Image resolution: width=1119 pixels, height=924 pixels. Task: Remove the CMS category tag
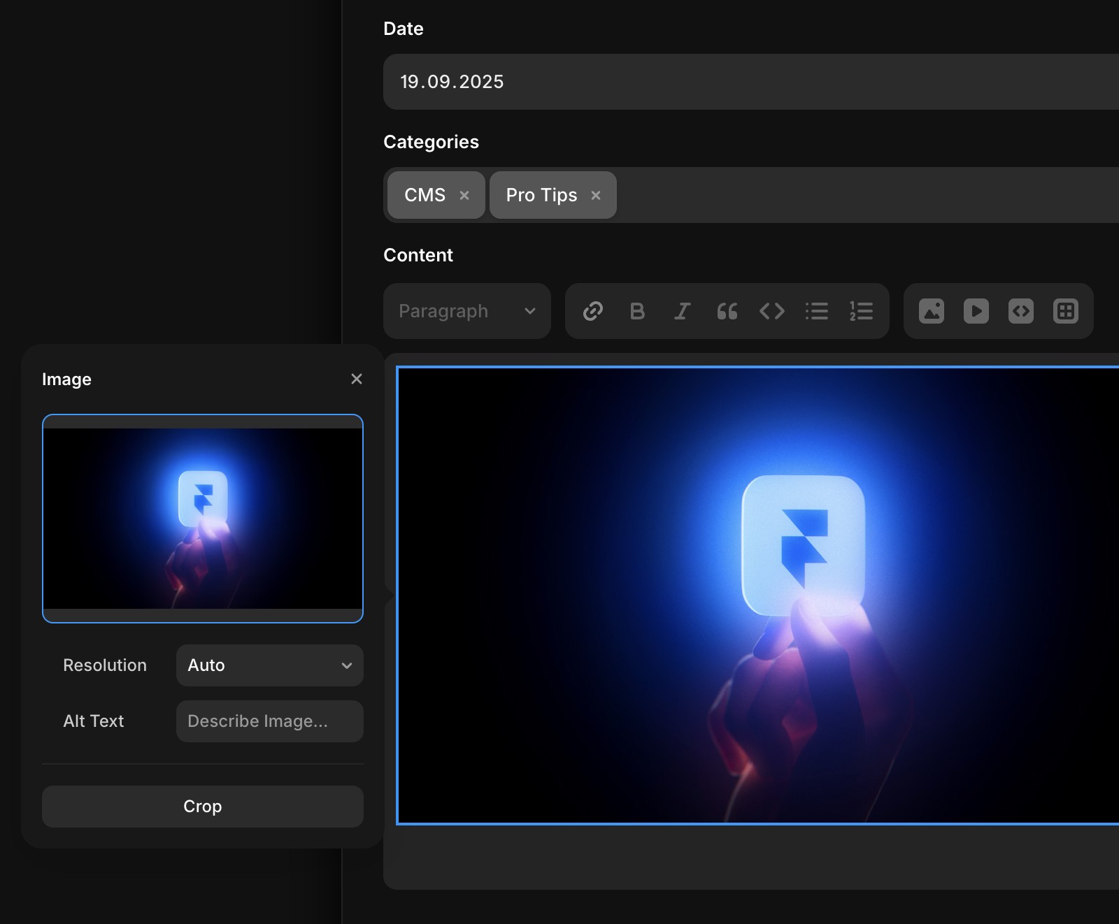464,196
